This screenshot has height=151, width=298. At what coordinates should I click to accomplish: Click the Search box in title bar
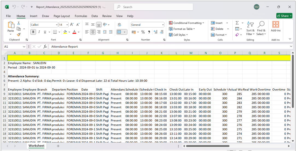click(153, 7)
